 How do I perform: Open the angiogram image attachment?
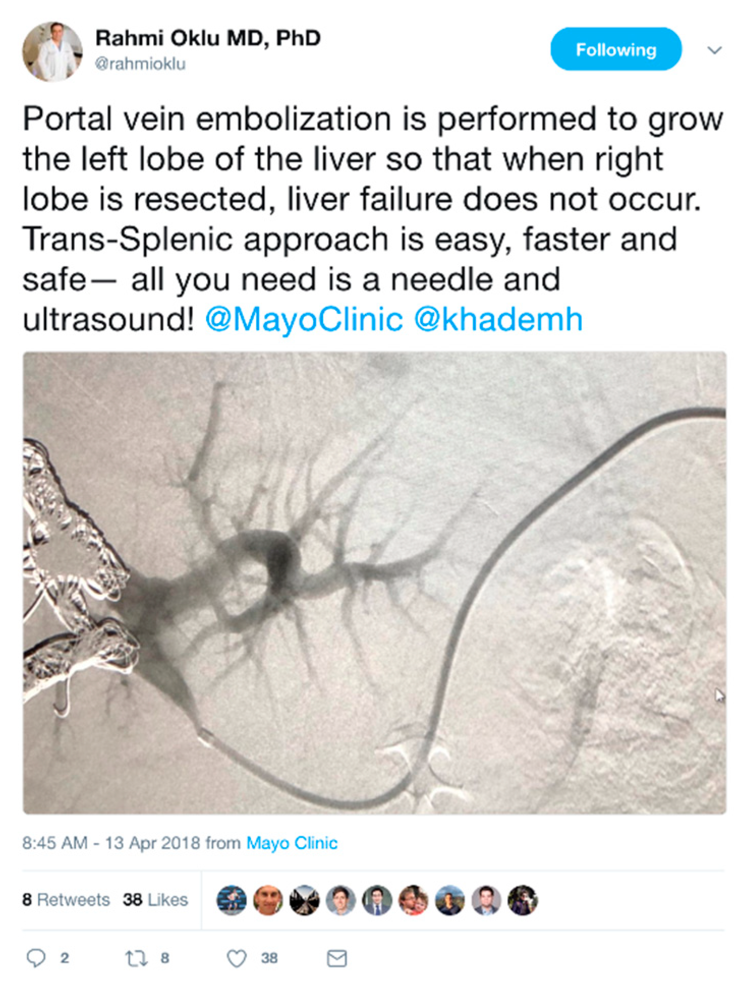(x=375, y=583)
